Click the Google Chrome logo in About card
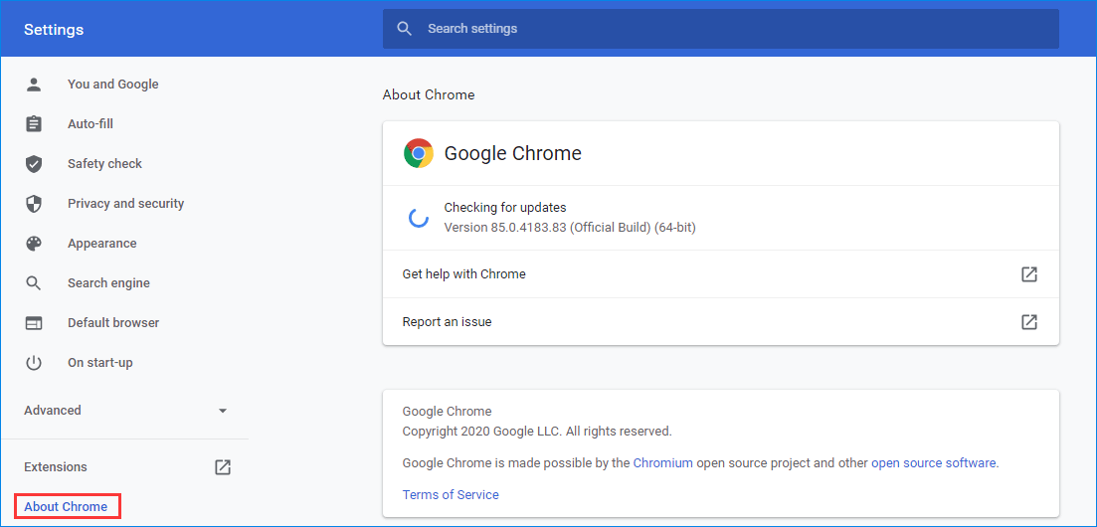Screen dimensions: 1097x527 click(418, 153)
